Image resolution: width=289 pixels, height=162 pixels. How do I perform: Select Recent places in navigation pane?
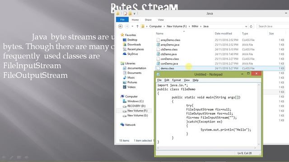click(135, 49)
